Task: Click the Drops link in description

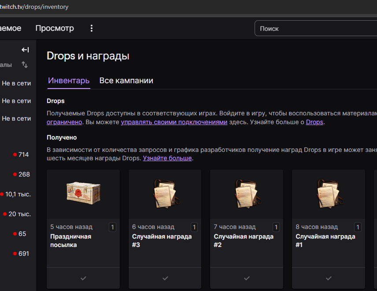Action: click(x=314, y=122)
